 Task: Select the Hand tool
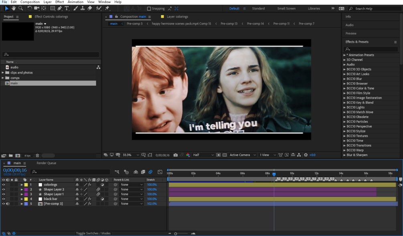(x=14, y=8)
